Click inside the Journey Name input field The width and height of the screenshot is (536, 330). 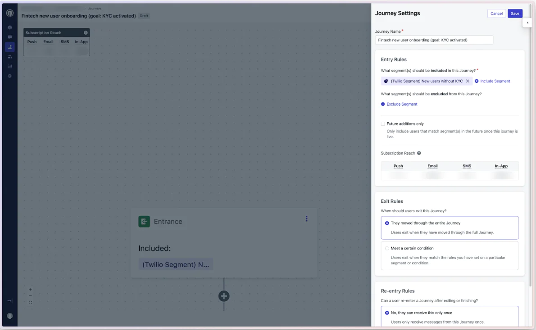(434, 40)
